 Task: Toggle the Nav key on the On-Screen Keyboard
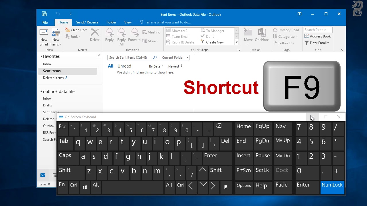point(283,129)
